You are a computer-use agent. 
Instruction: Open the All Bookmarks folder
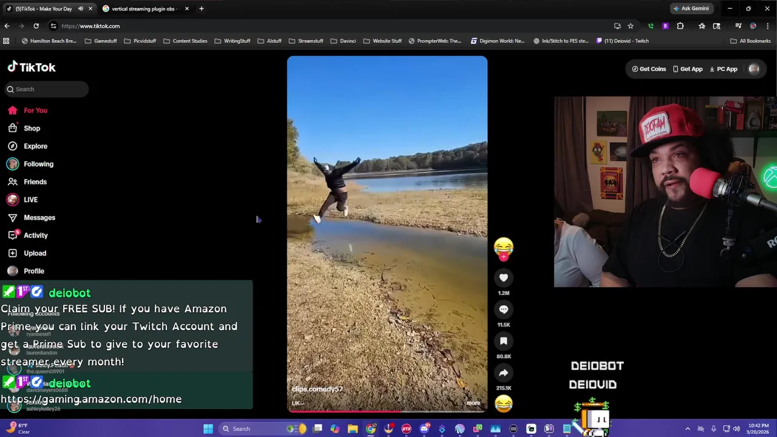click(x=751, y=41)
